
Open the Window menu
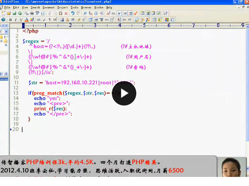pyautogui.click(x=99, y=8)
